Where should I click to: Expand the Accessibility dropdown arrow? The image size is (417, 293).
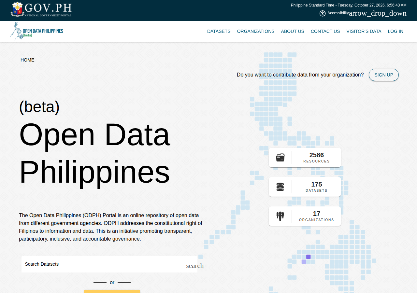tap(378, 13)
